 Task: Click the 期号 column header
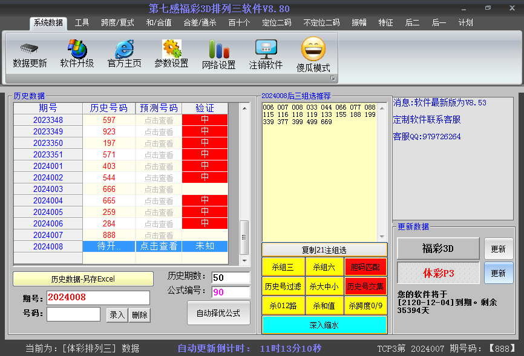[x=48, y=108]
